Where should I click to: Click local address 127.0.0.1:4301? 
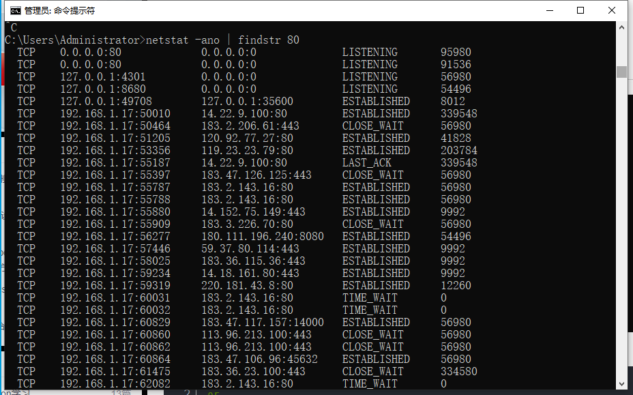102,76
